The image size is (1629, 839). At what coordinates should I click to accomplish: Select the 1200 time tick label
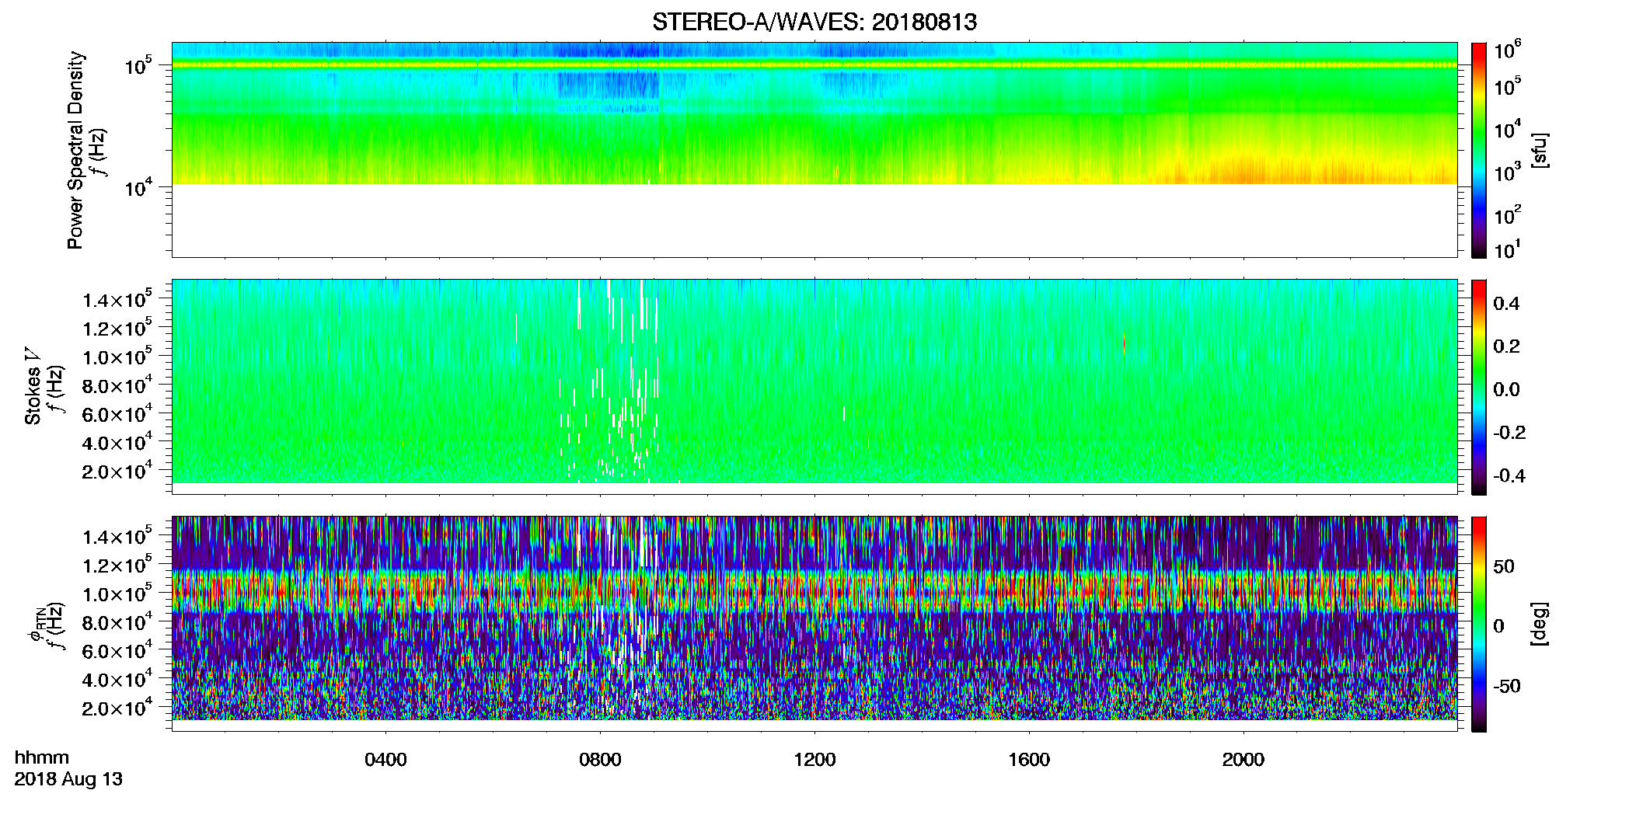[x=814, y=760]
